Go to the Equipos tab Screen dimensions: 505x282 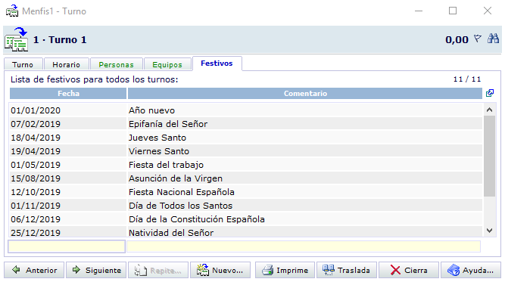(x=167, y=64)
